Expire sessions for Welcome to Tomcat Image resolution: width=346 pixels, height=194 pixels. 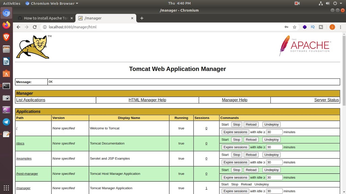(x=235, y=132)
